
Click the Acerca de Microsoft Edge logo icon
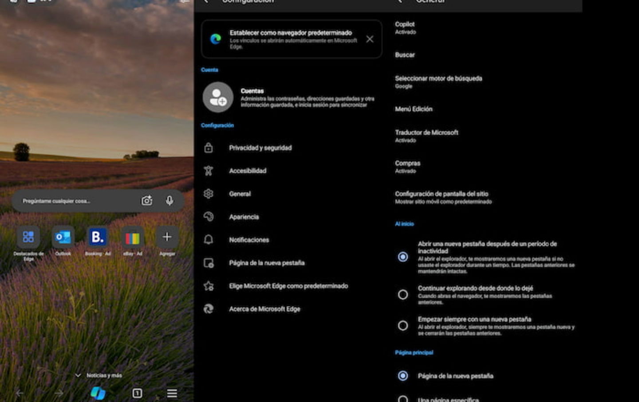[x=209, y=309]
